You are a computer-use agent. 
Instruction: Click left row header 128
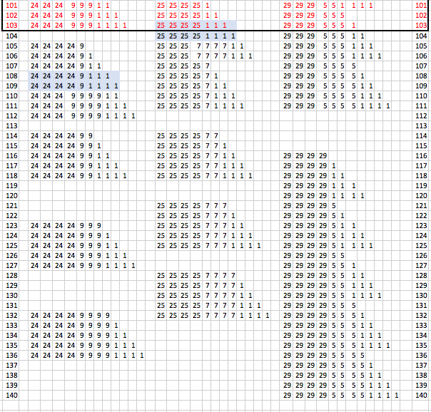point(11,275)
